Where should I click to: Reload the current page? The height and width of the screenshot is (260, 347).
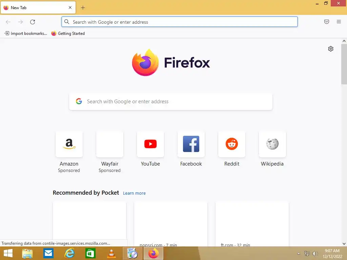click(x=33, y=22)
